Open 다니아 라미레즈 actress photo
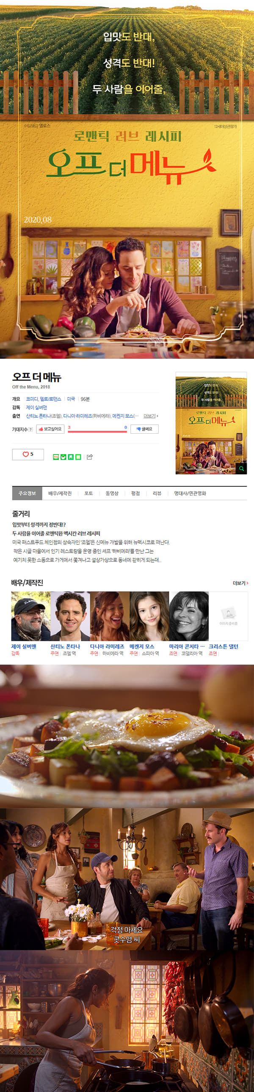Viewport: 254px width, 1092px height. [x=110, y=616]
